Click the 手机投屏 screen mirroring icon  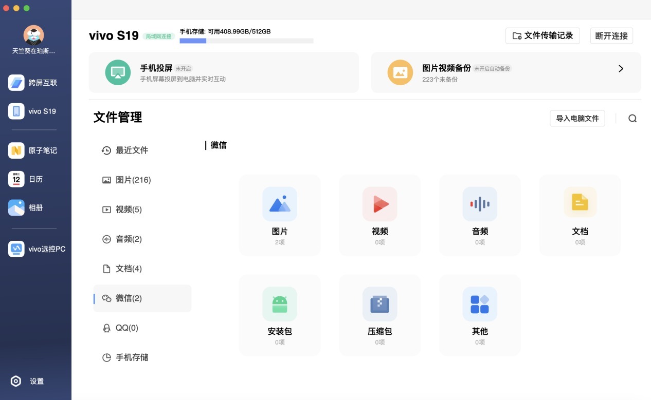coord(118,72)
